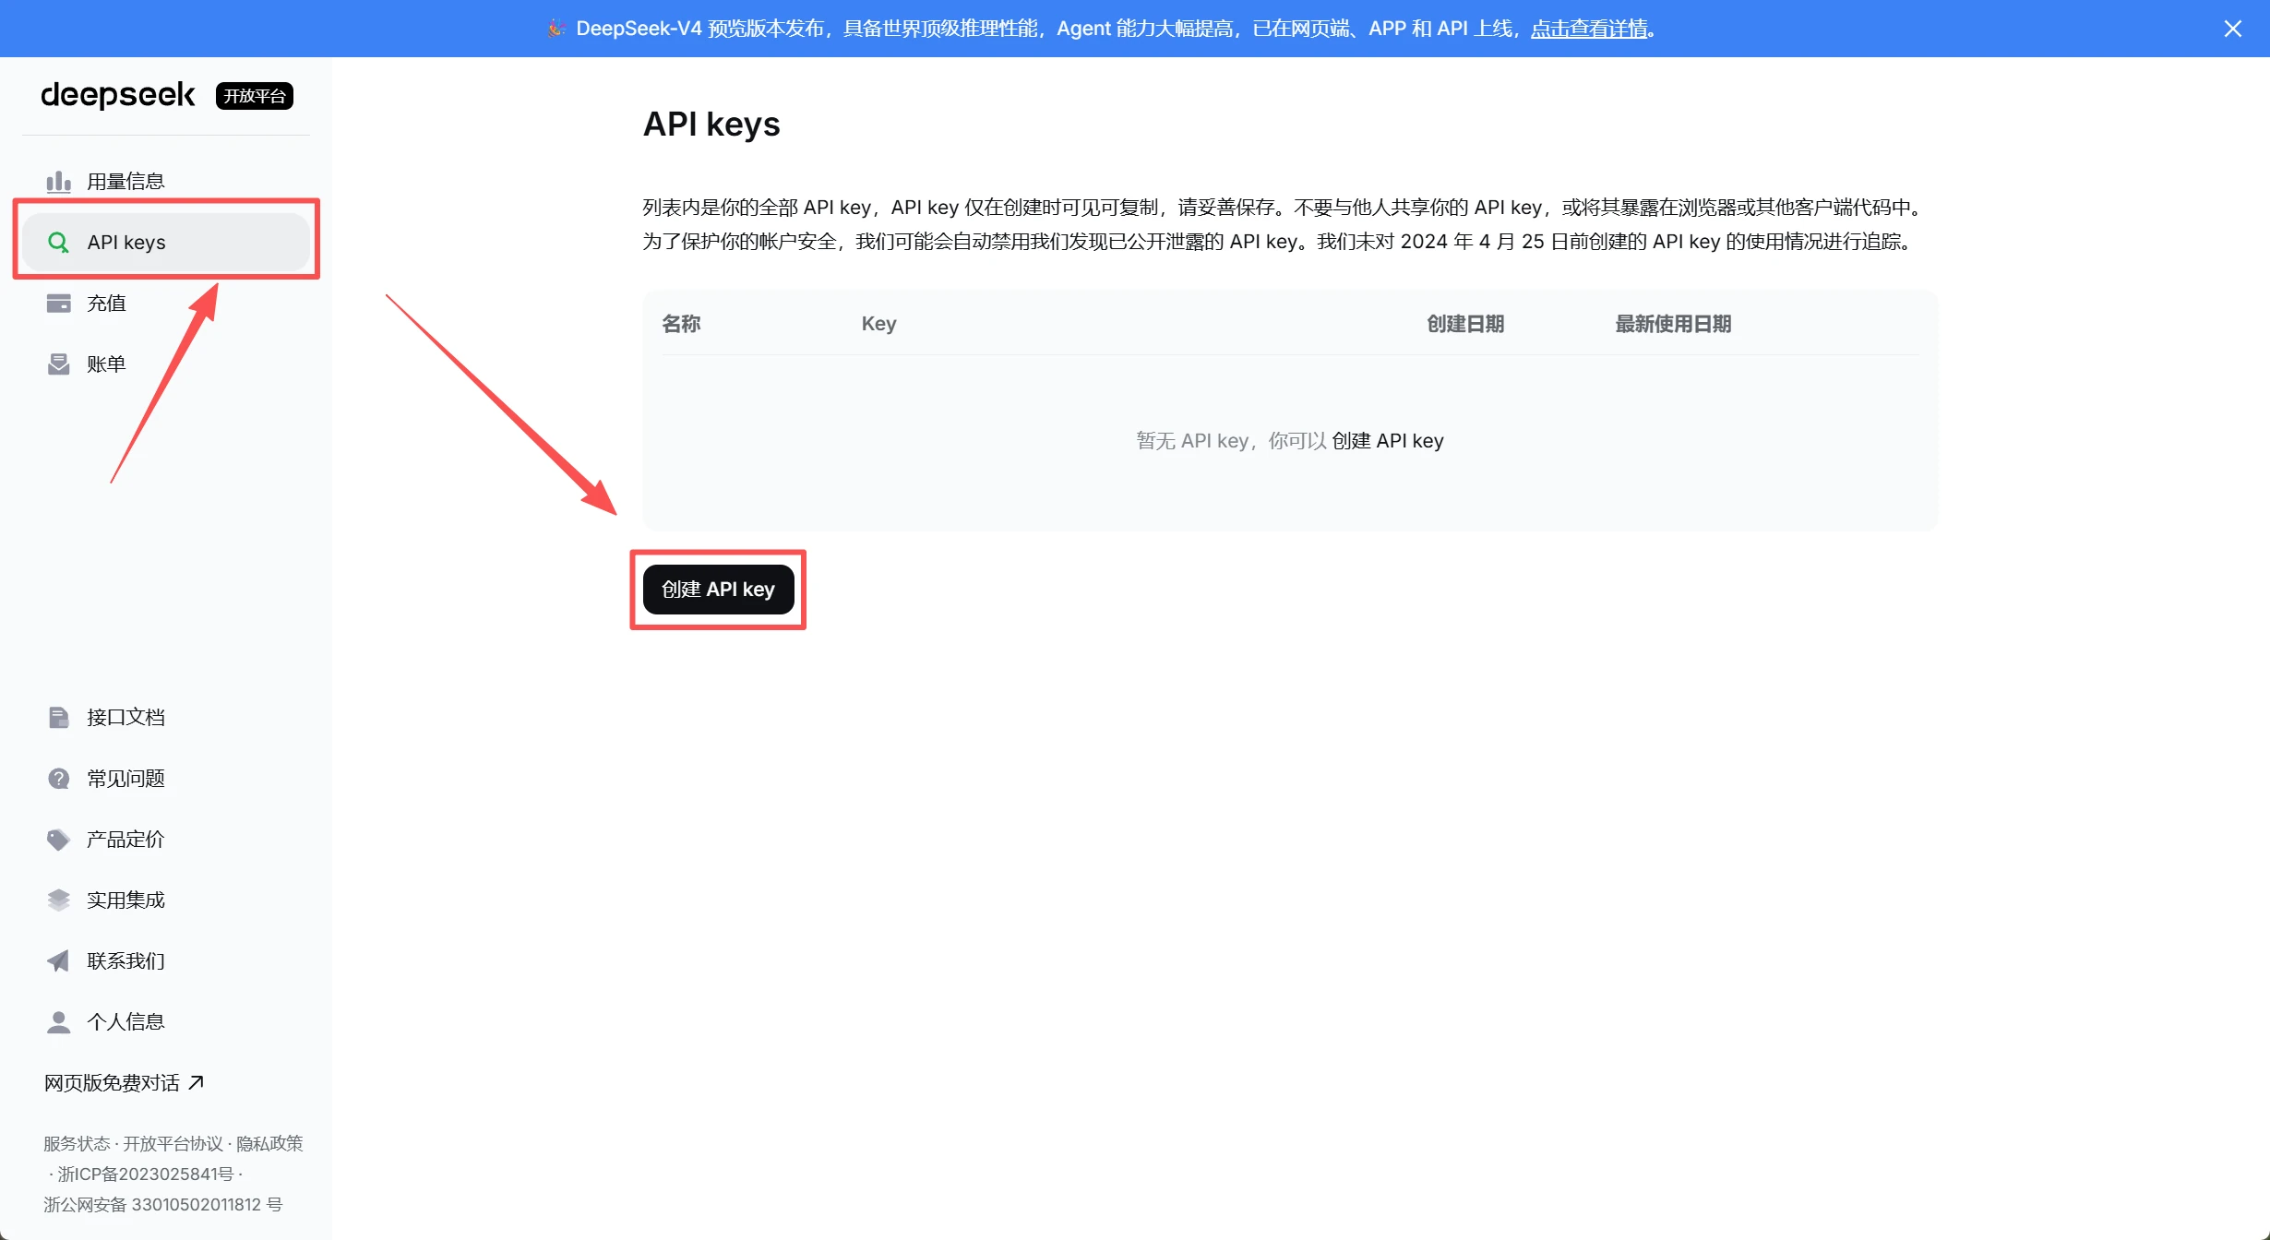This screenshot has width=2270, height=1240.
Task: Open 实用集成 page
Action: point(165,900)
